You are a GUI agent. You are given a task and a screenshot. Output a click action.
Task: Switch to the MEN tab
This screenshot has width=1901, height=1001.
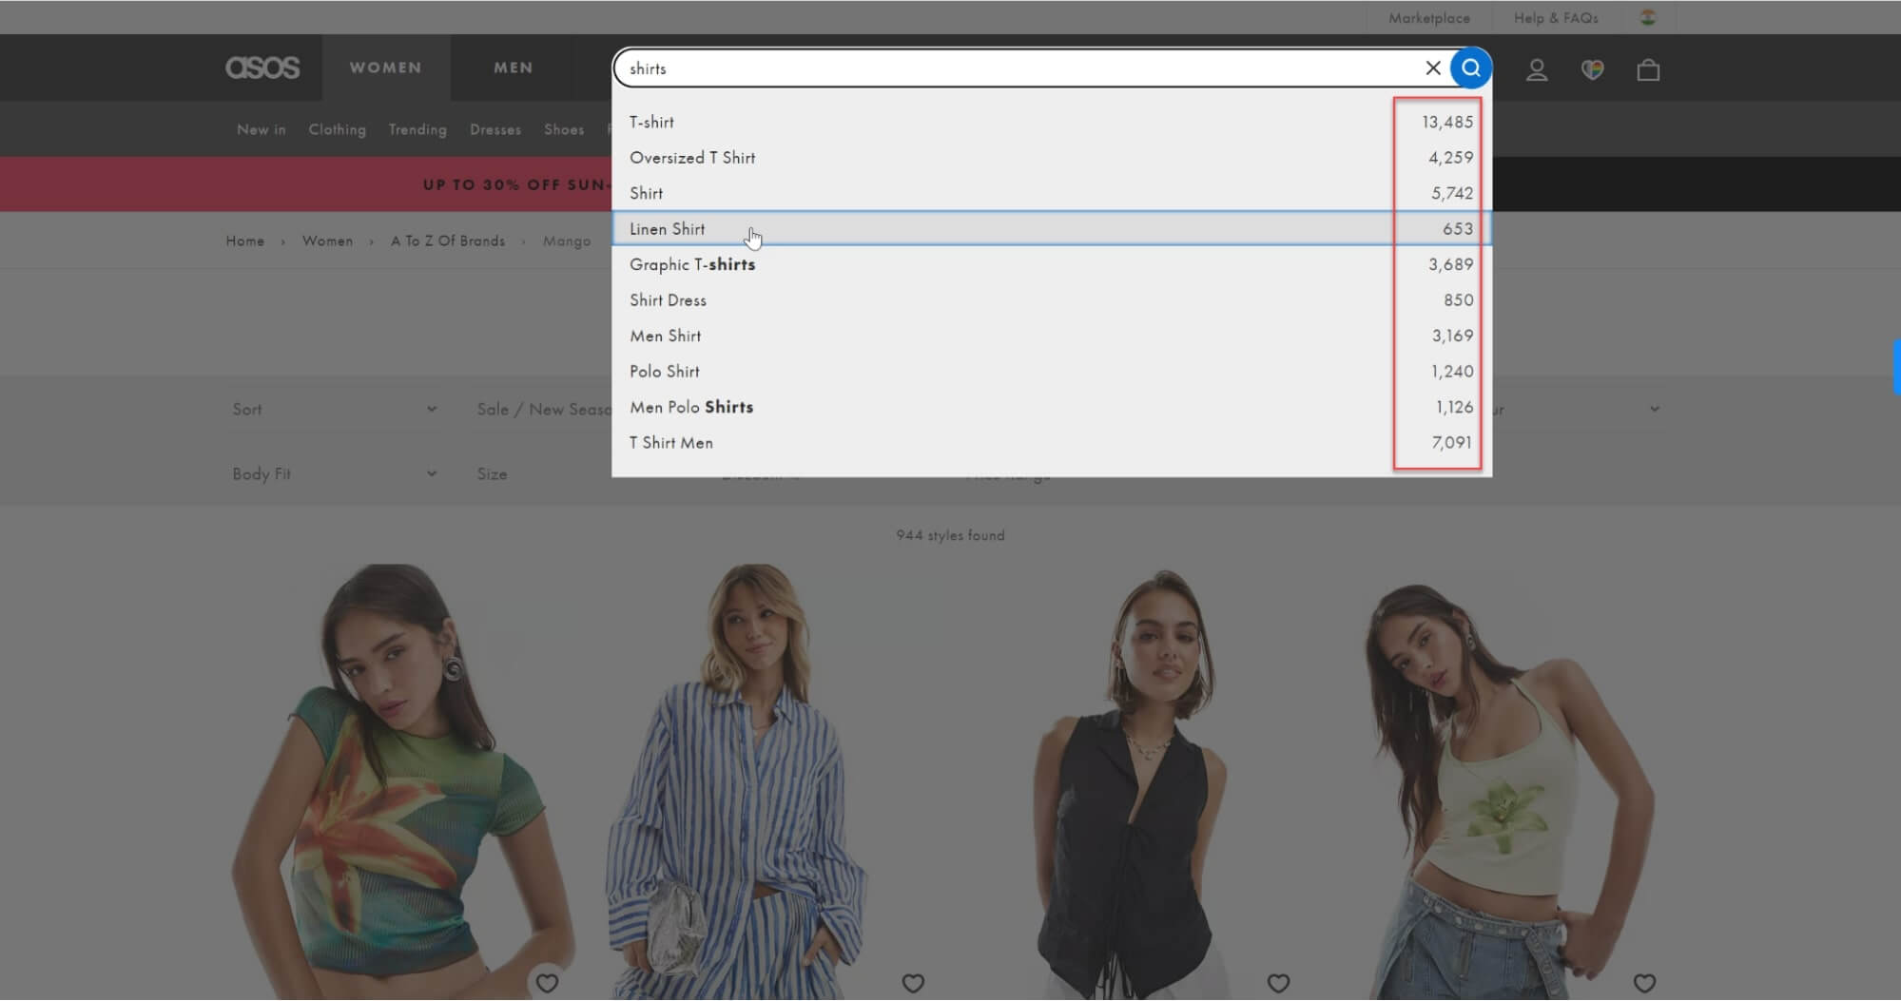point(513,67)
